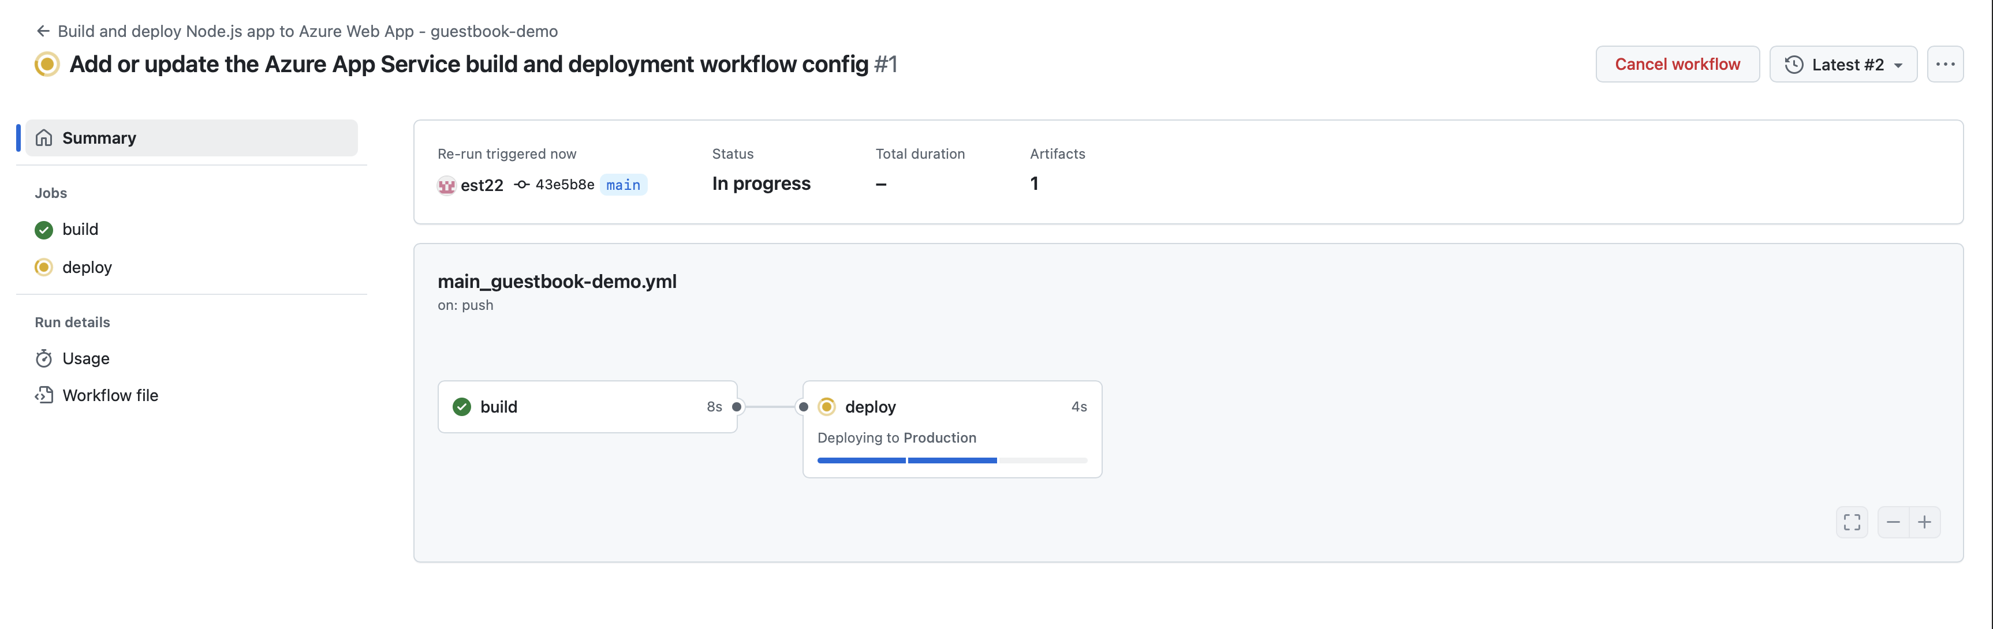Click the deploy progress bar
Viewport: 1993px width, 629px height.
(x=951, y=460)
